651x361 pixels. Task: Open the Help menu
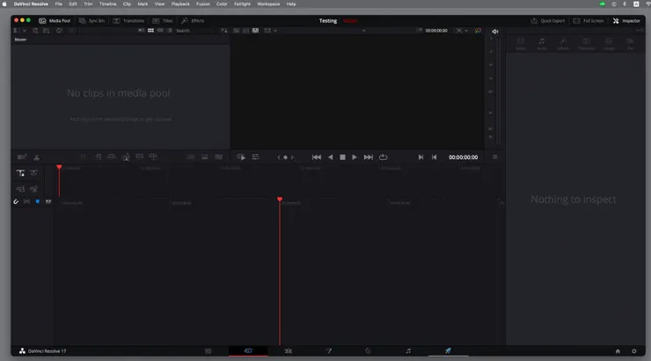[x=291, y=4]
